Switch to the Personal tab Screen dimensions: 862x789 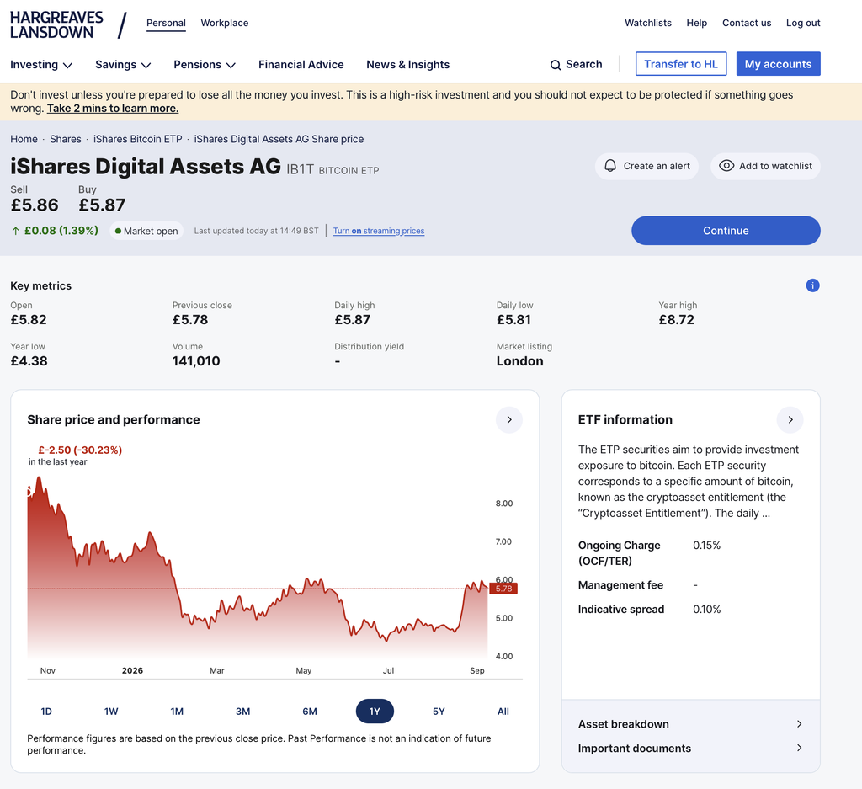coord(166,23)
